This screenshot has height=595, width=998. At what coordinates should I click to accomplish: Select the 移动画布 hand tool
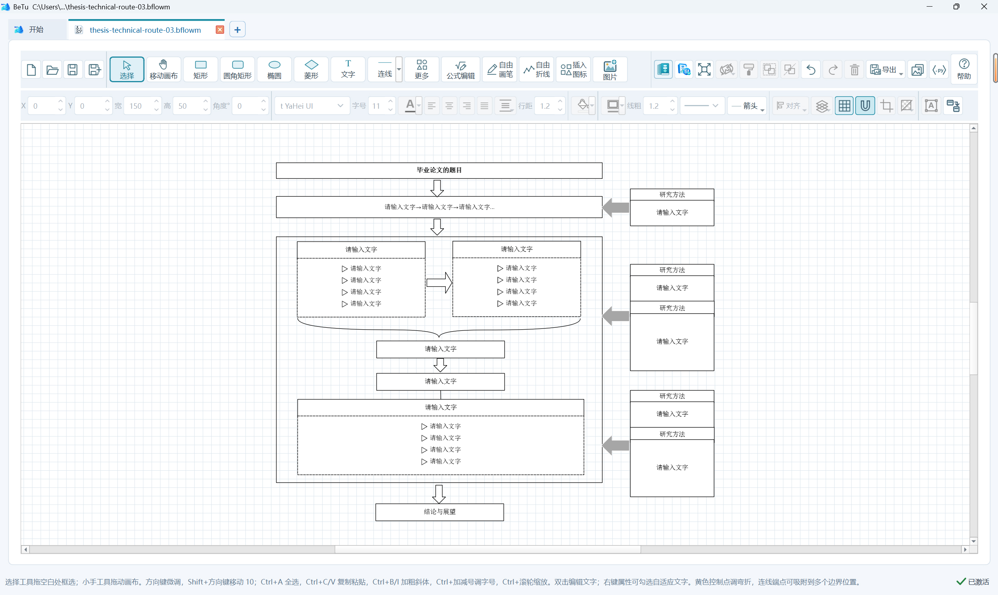(x=163, y=69)
